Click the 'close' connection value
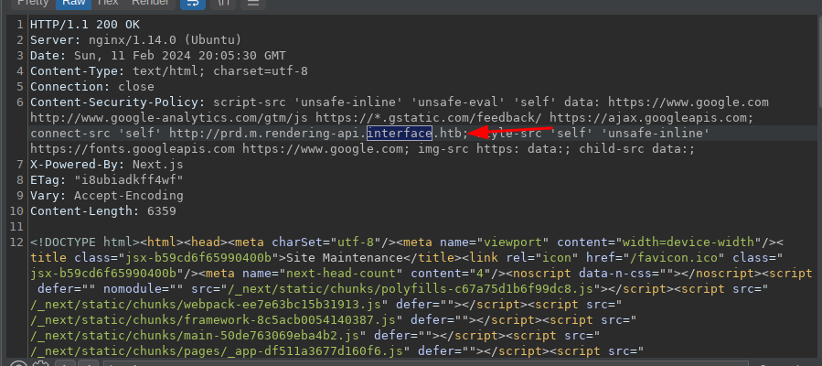822x366 pixels. [x=136, y=87]
